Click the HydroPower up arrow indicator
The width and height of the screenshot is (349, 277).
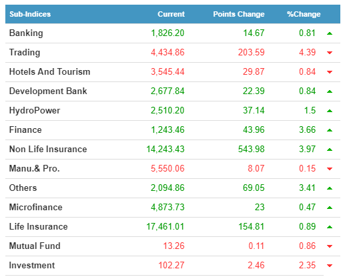pyautogui.click(x=330, y=111)
